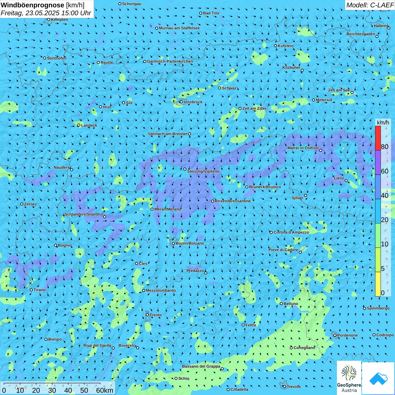Click the Murnau am Staffelsee label

(179, 28)
